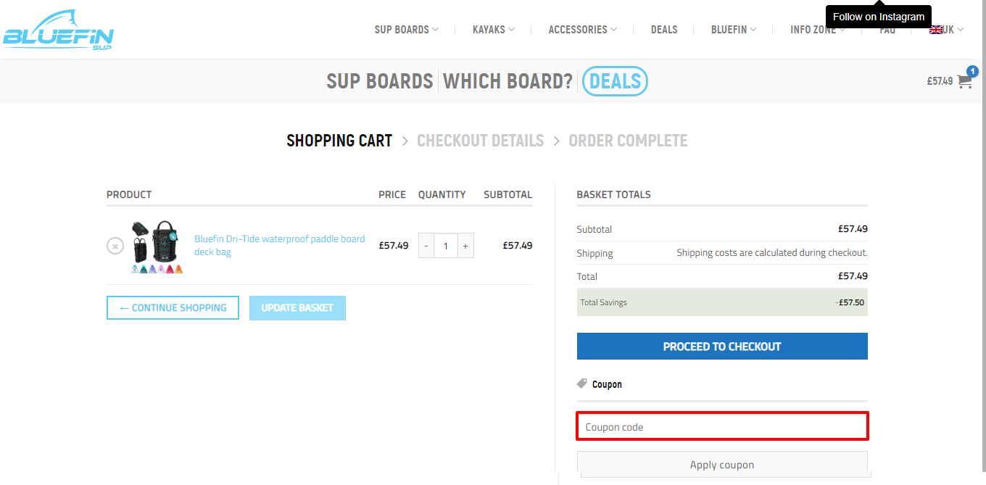Screen dimensions: 986x485
Task: Increase item quantity with the plus button
Action: click(x=465, y=246)
